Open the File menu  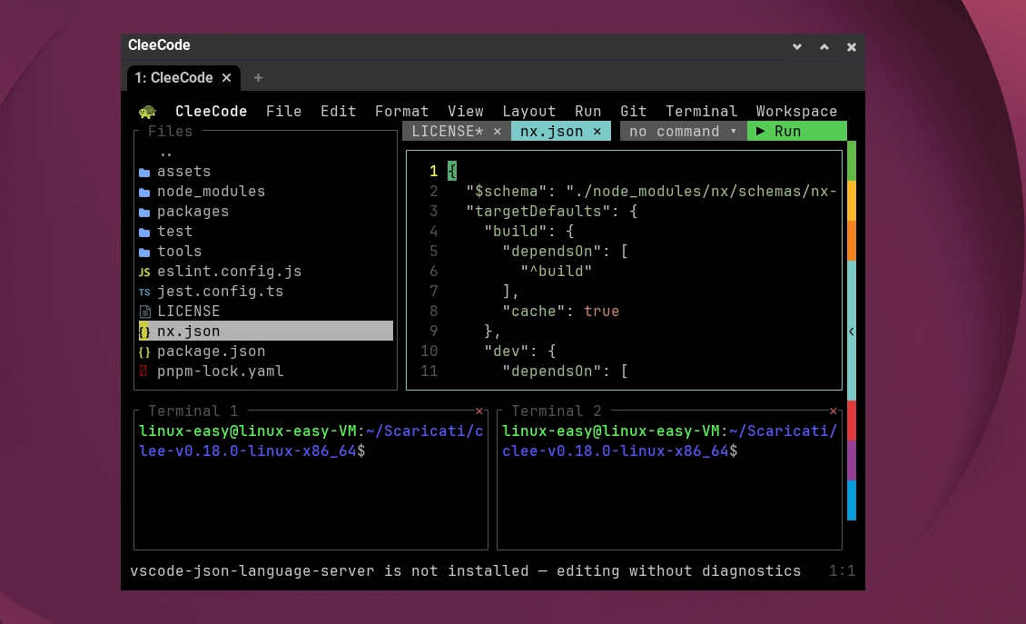(x=284, y=112)
